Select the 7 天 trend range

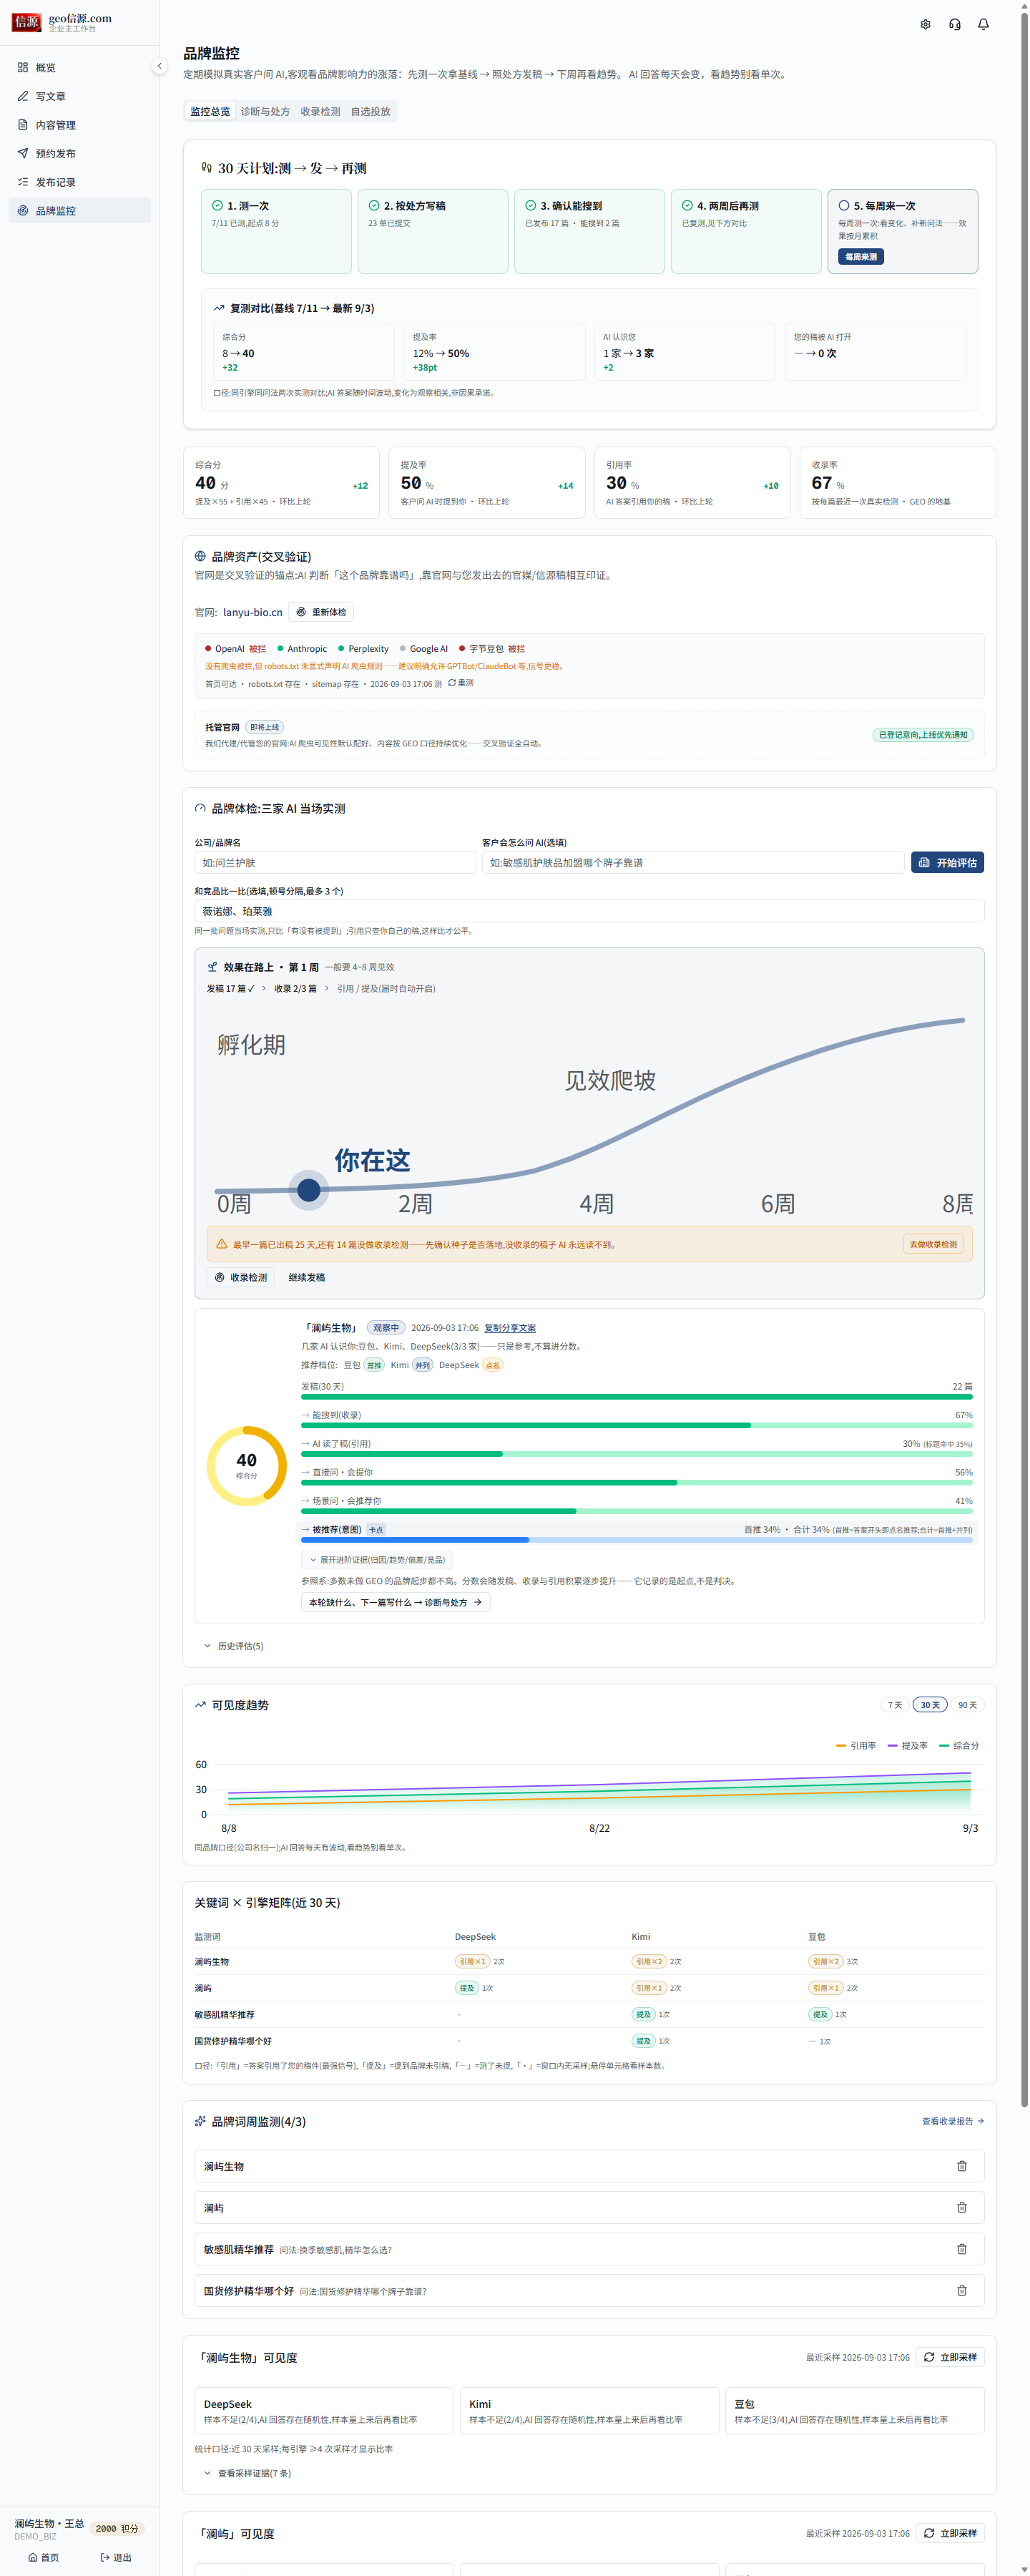coord(894,1705)
